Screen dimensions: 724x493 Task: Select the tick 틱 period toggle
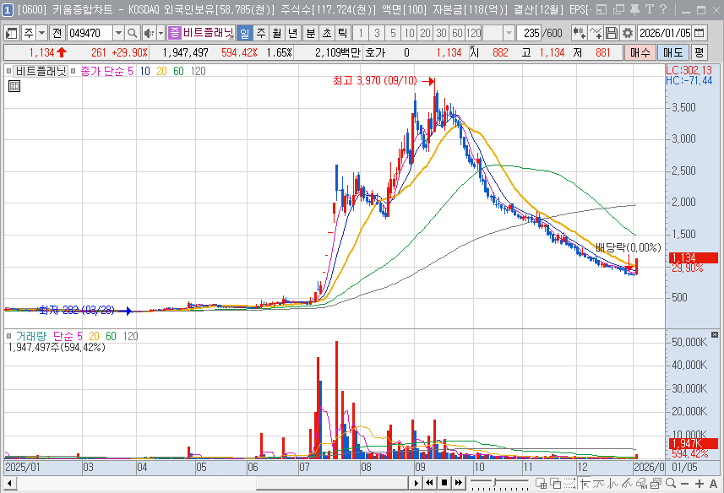click(342, 33)
